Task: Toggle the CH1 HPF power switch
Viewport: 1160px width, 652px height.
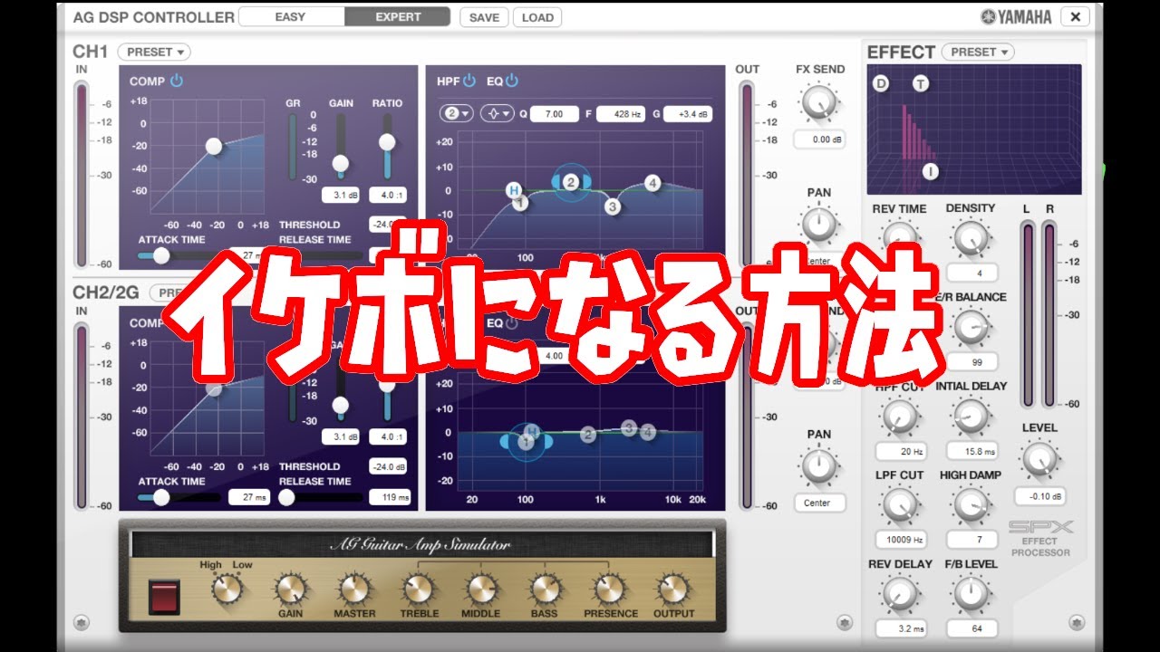Action: coord(469,81)
